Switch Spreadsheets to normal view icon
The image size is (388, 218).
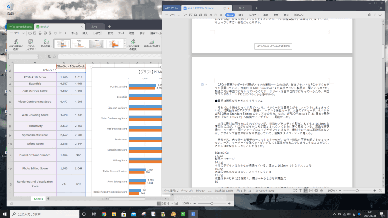coord(159,203)
